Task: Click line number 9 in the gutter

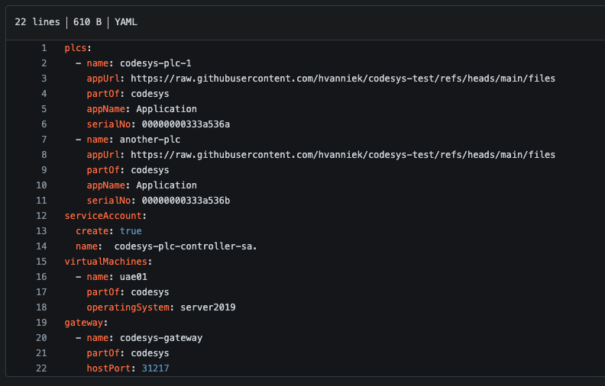Action: click(x=44, y=170)
